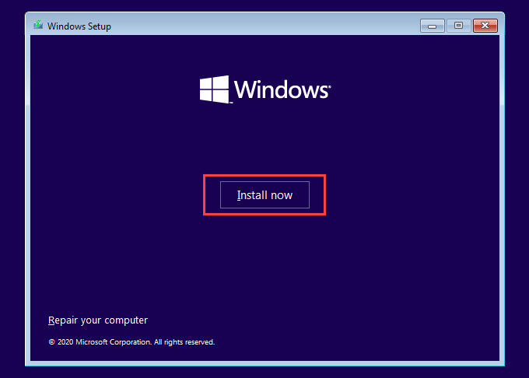
Task: Minimize the Windows Setup window
Action: coord(433,26)
